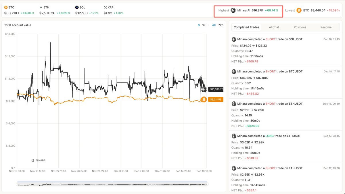Click the NET P&L -$456.82 value
The height and width of the screenshot is (194, 345).
click(252, 93)
